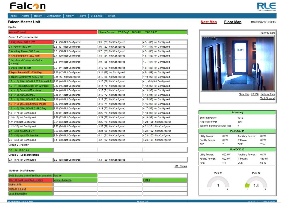Click Refresh in the navigation bar
The width and height of the screenshot is (281, 203).
(x=111, y=16)
